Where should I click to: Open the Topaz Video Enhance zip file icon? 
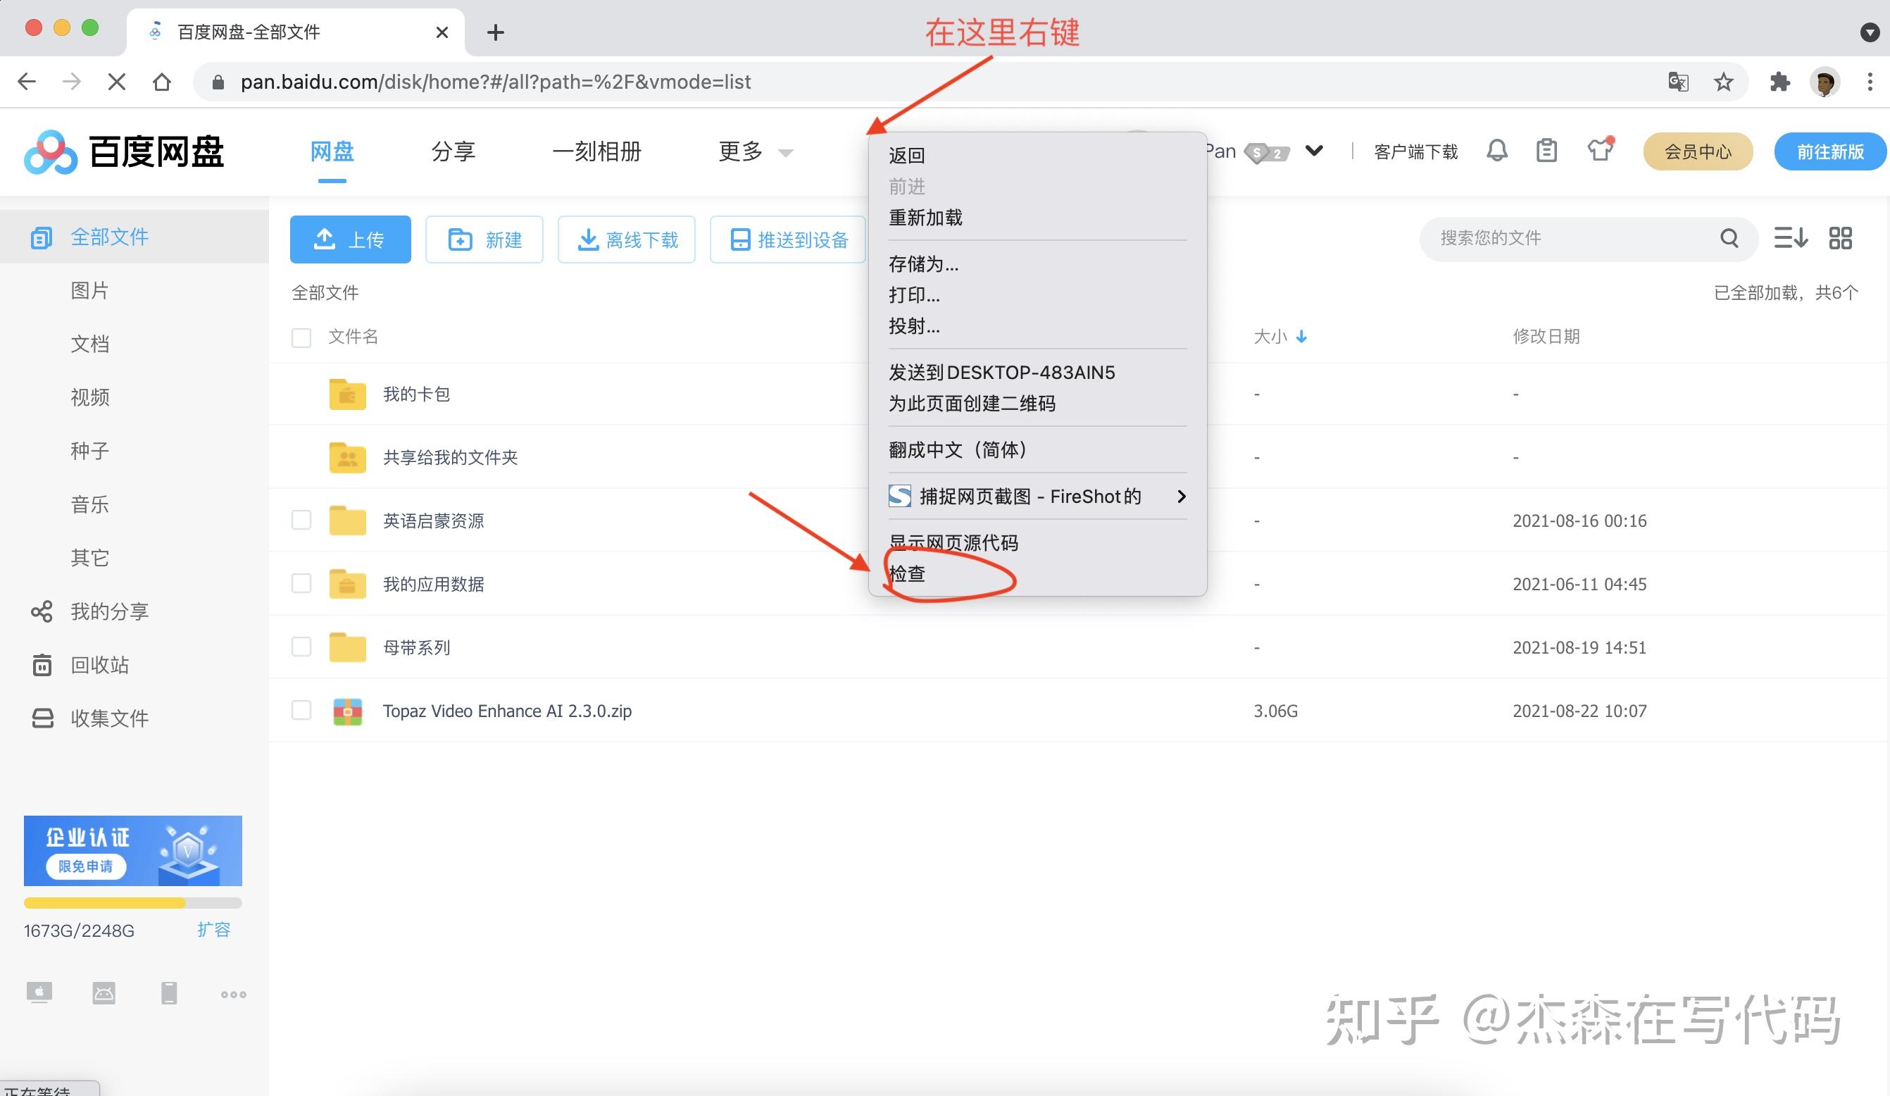pyautogui.click(x=347, y=711)
